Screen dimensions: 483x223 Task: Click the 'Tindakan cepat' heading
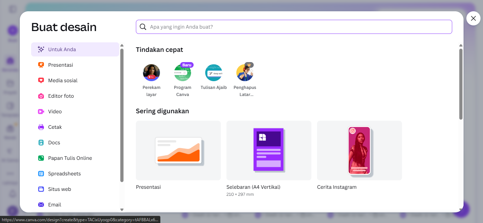click(x=160, y=50)
